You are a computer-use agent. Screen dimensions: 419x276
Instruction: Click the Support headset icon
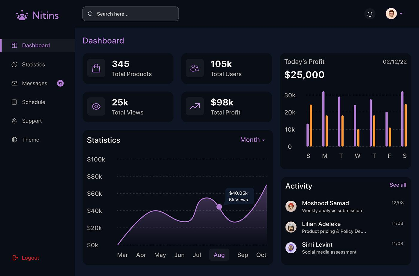(14, 121)
